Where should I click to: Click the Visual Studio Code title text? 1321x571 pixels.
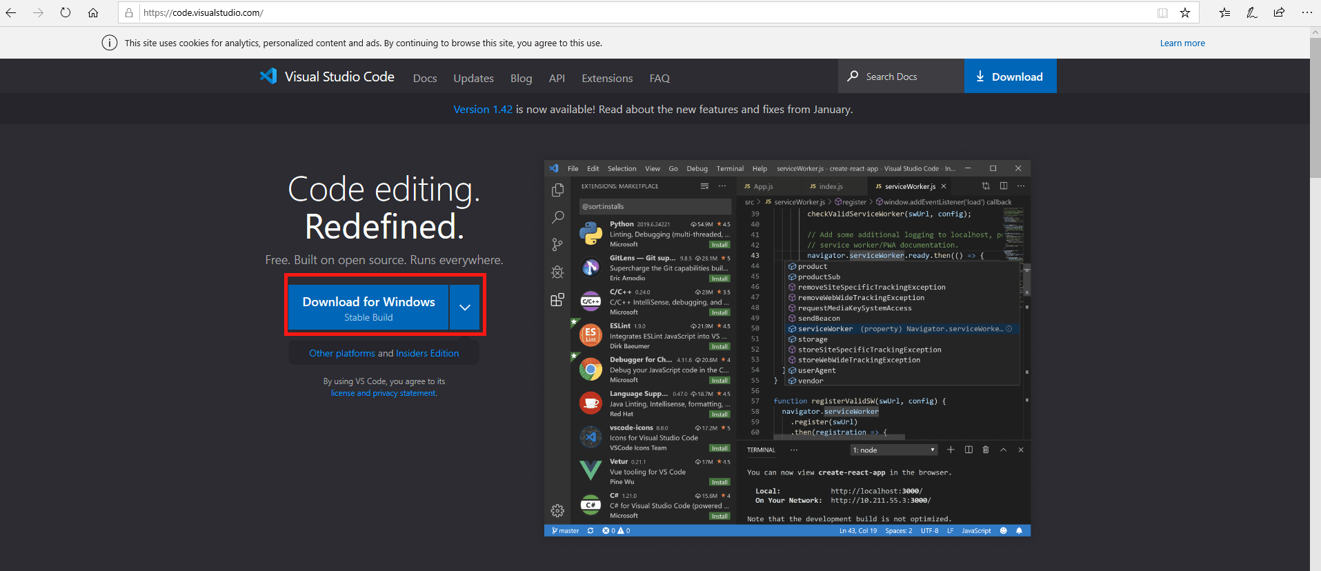pyautogui.click(x=339, y=77)
